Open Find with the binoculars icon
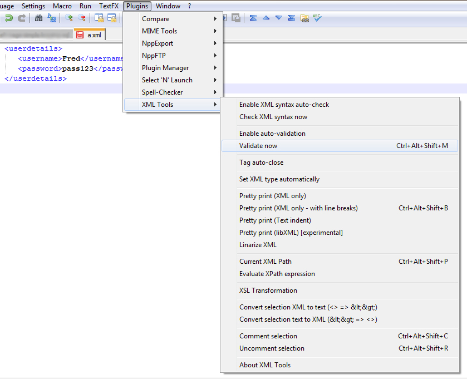This screenshot has height=379, width=467. coord(38,18)
